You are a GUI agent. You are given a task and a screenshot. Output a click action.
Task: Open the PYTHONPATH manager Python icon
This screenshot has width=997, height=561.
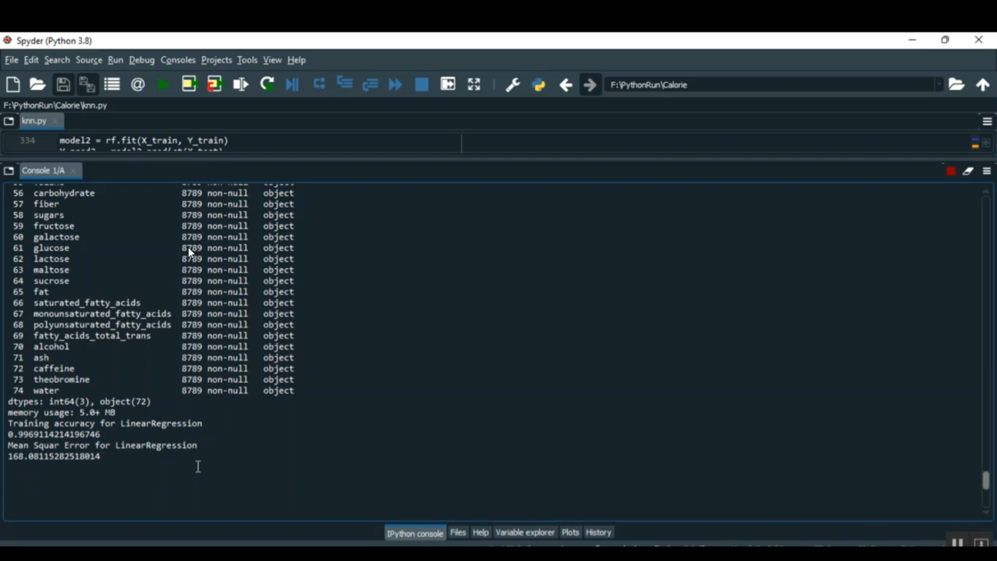coord(538,85)
